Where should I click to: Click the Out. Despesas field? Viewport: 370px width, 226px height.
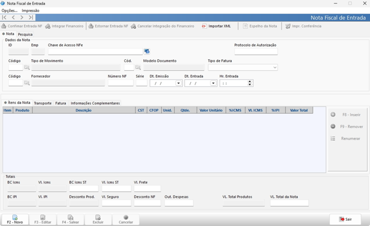(x=179, y=203)
